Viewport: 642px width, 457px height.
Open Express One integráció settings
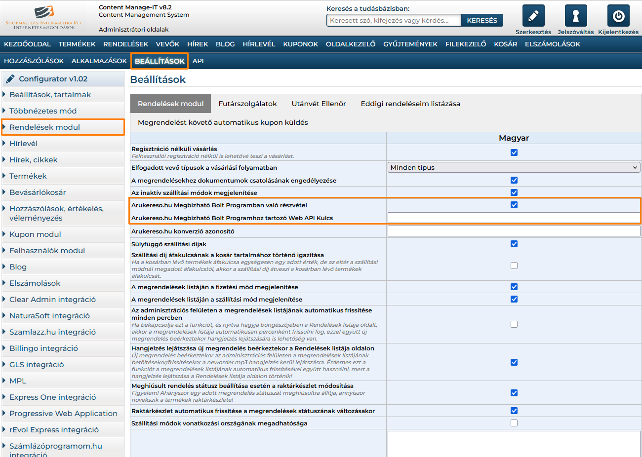click(63, 397)
